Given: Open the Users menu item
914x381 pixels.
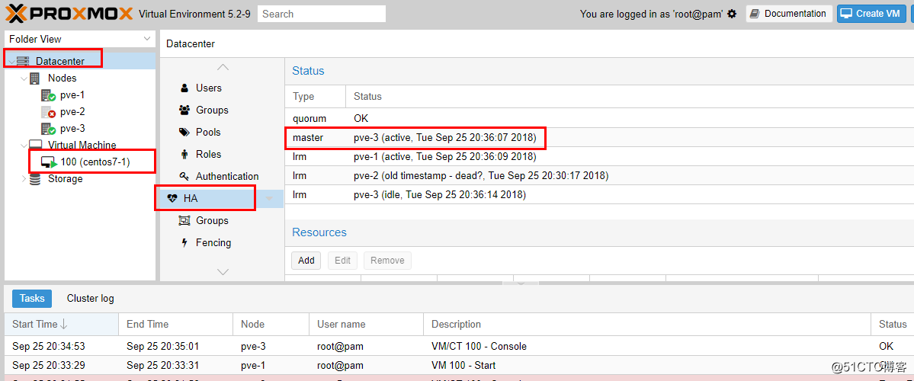Looking at the screenshot, I should (x=209, y=88).
